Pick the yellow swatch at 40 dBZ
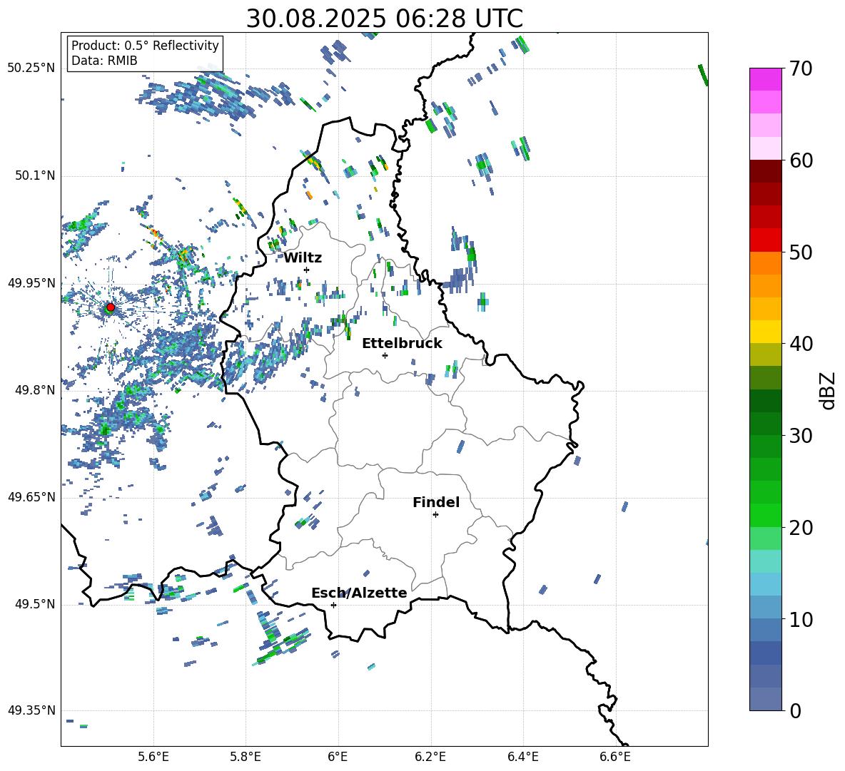Viewport: 845px width, 771px height. pos(765,332)
